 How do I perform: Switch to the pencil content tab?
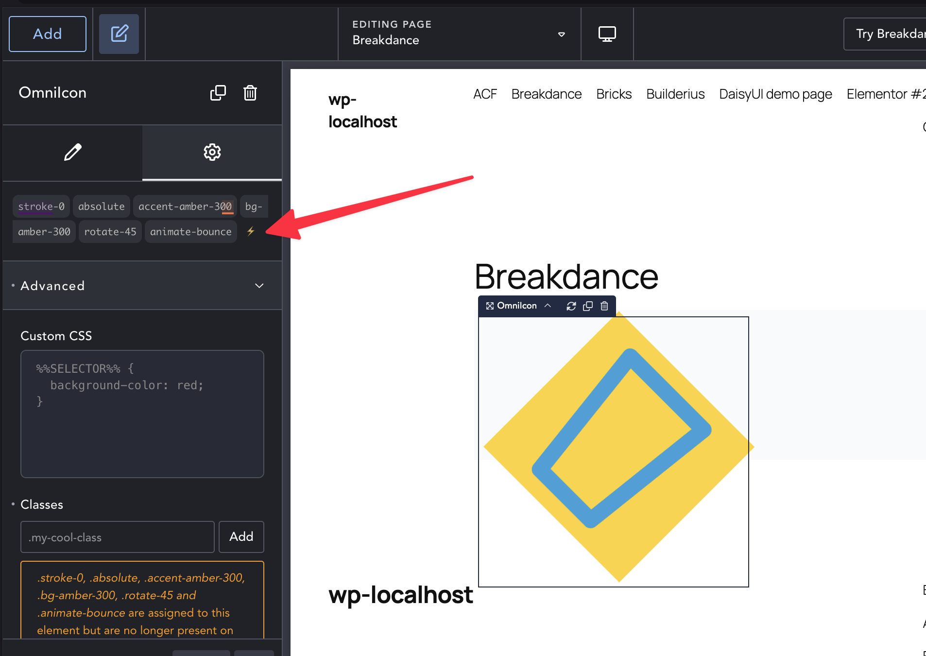tap(73, 153)
